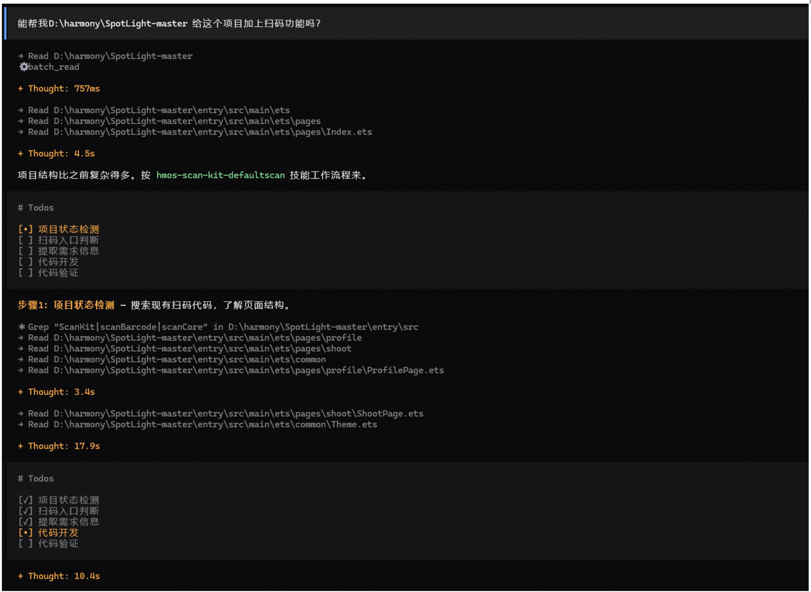Expand the Thought: 10.4s entry
Viewport: 811px width, 592px height.
[x=59, y=576]
